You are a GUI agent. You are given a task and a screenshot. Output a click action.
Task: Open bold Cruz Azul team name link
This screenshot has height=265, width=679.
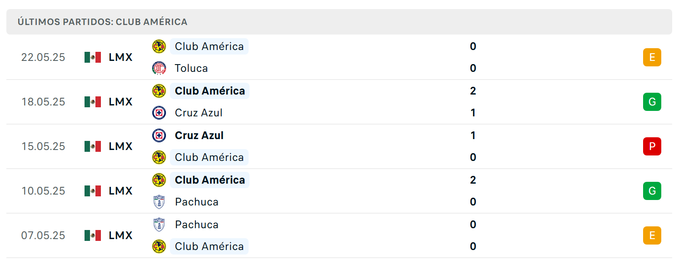(x=199, y=135)
